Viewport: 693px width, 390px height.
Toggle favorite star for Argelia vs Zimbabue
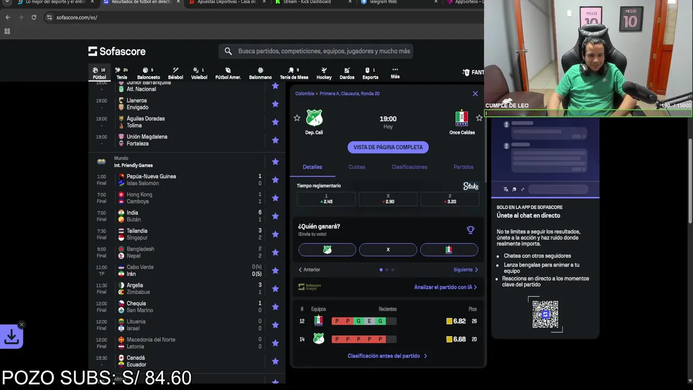pyautogui.click(x=275, y=289)
